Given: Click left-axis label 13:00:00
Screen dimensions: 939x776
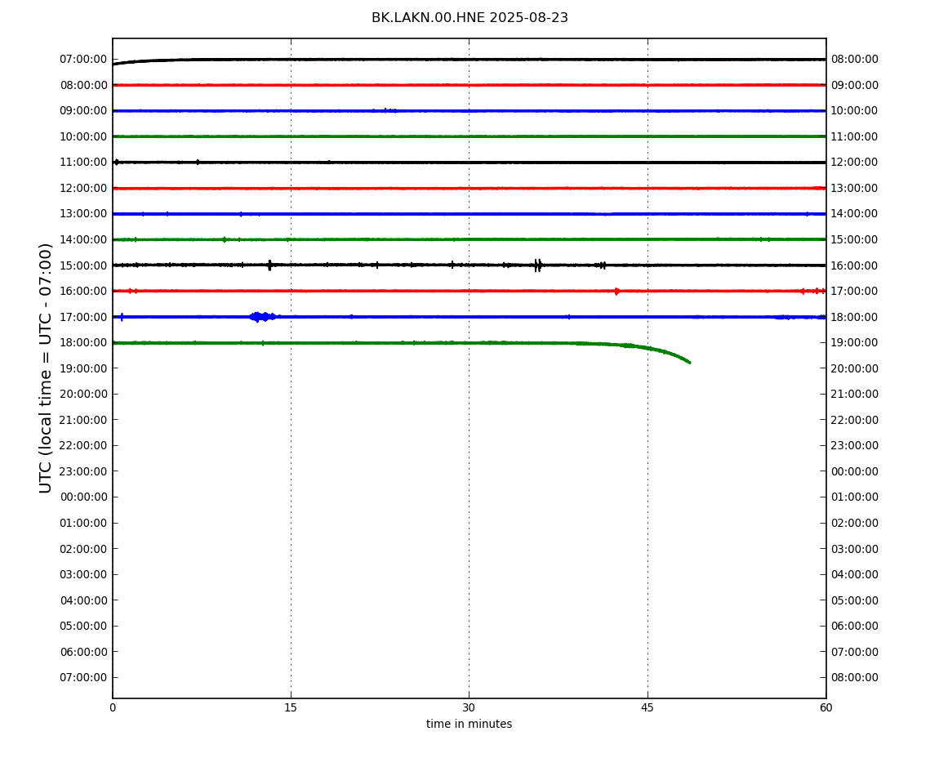Looking at the screenshot, I should point(84,214).
